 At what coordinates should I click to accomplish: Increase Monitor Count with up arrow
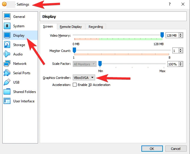click(x=181, y=49)
